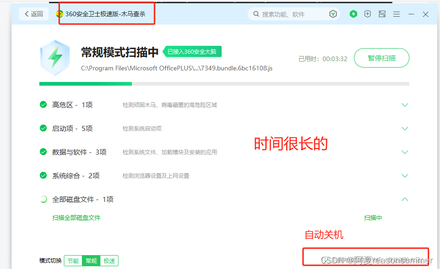Select the 高危区 - 1项 row label
The width and height of the screenshot is (440, 269).
pyautogui.click(x=72, y=105)
